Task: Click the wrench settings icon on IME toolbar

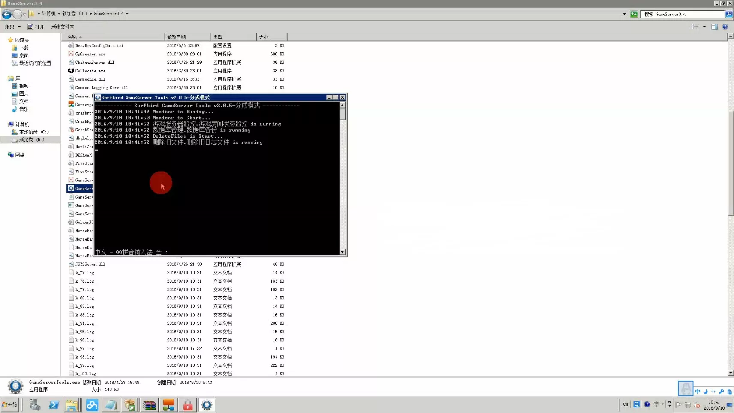Action: pos(722,391)
